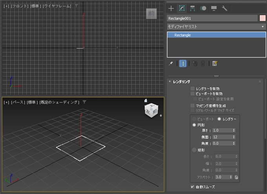Open the [パース] viewport view menu
The height and width of the screenshot is (194, 267).
(x=18, y=102)
